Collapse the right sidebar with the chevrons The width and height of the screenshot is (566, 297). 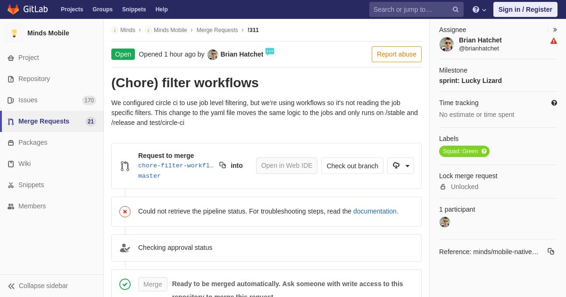click(555, 30)
